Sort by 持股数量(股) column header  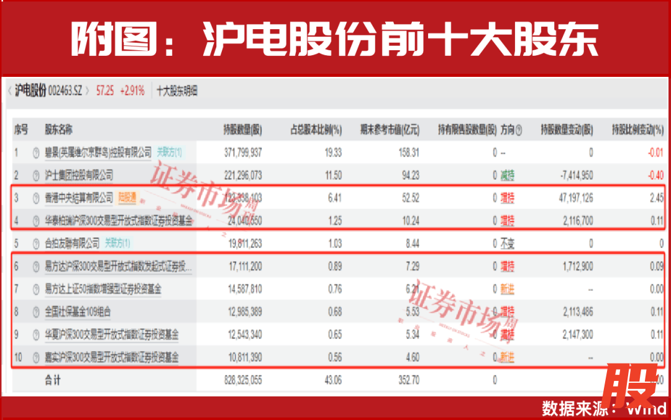(x=243, y=130)
